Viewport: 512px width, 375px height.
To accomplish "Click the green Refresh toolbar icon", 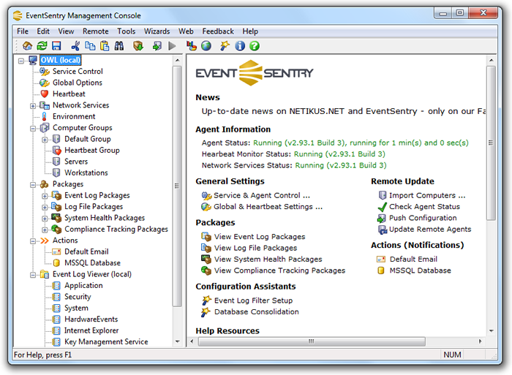I will [x=42, y=46].
